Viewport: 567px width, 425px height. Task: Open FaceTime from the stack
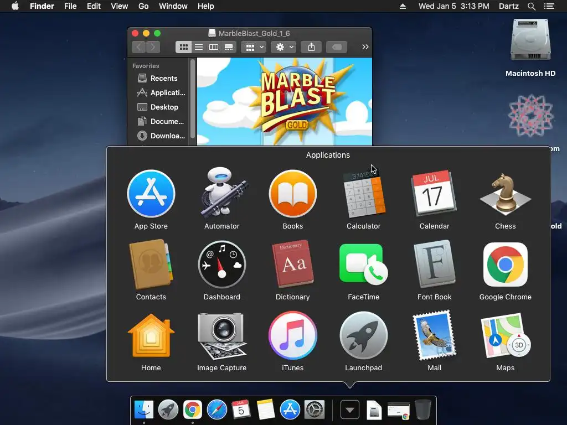tap(363, 265)
